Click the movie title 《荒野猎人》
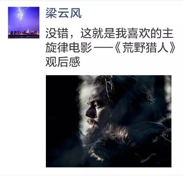 click(145, 48)
